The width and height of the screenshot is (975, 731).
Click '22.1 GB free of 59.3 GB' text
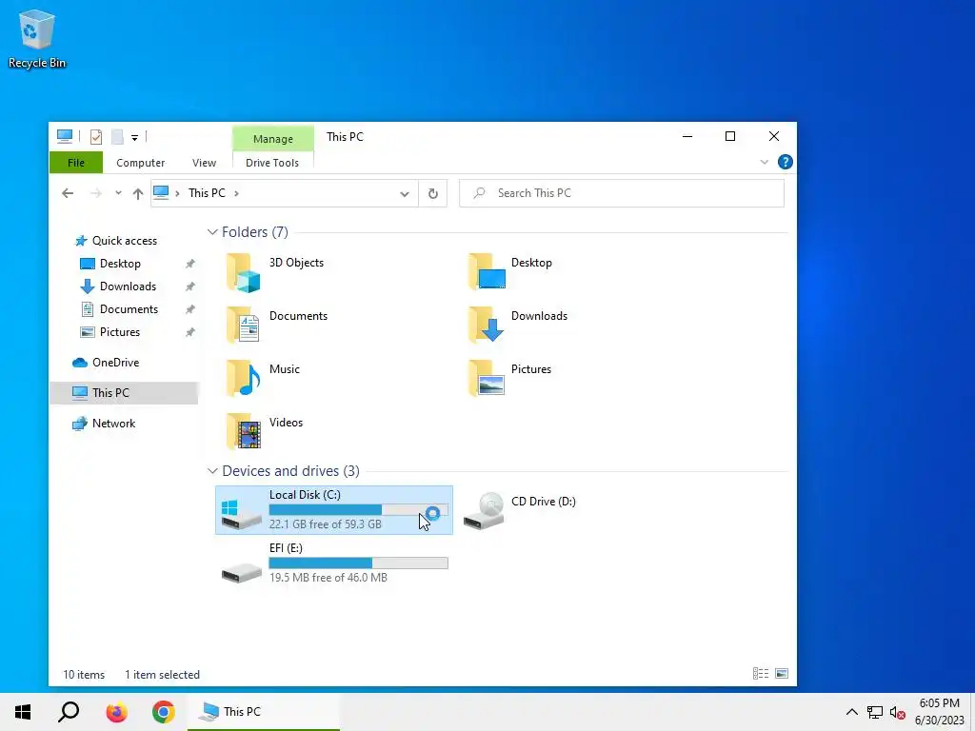pyautogui.click(x=326, y=524)
